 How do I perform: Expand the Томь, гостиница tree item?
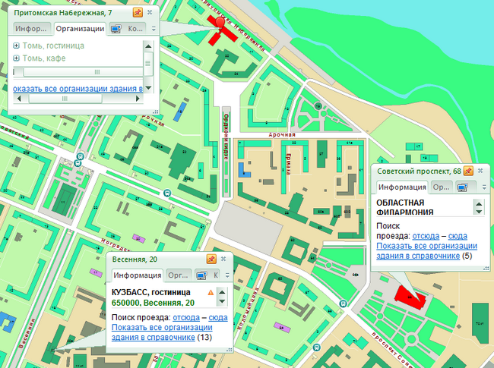point(17,46)
